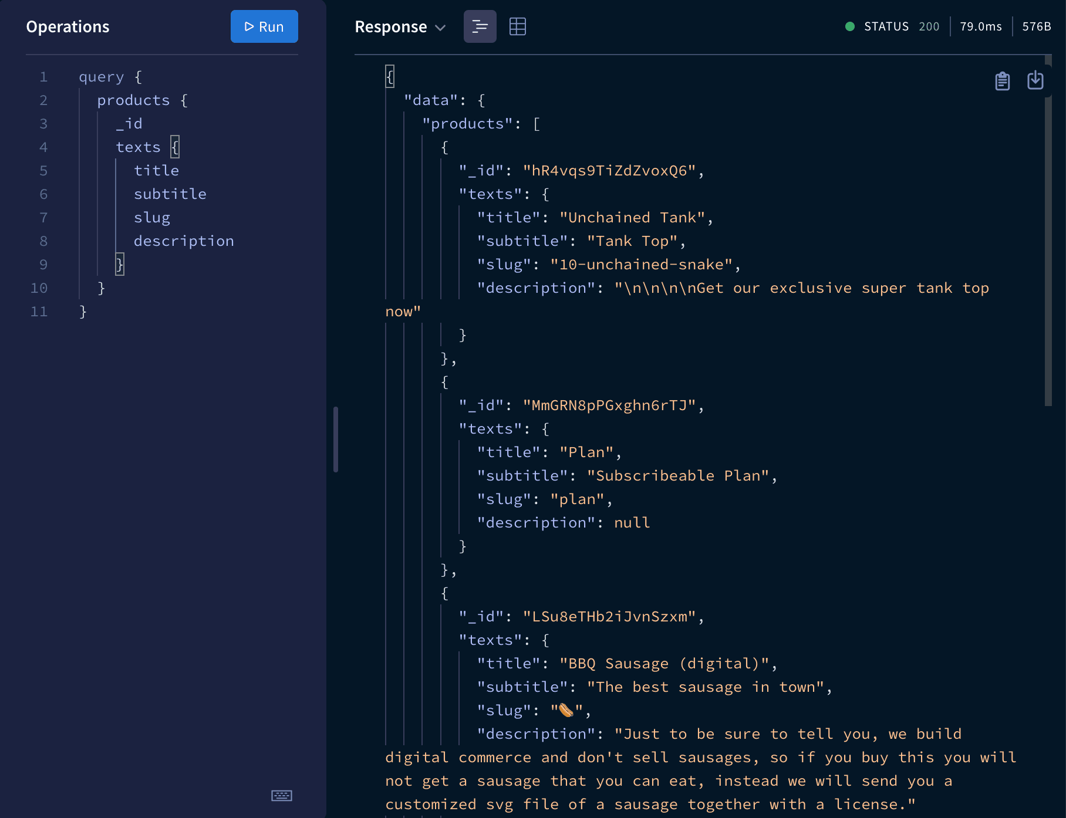Screen dimensions: 1066x818
Task: Collapse the root object of the response
Action: click(389, 76)
